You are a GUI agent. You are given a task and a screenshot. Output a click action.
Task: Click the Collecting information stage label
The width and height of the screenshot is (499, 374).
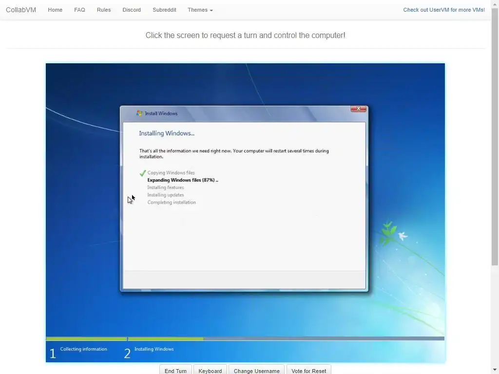click(x=83, y=349)
